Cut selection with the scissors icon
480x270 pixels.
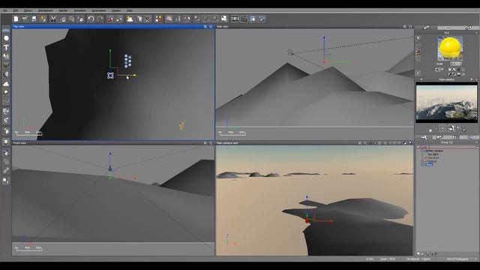(53, 19)
